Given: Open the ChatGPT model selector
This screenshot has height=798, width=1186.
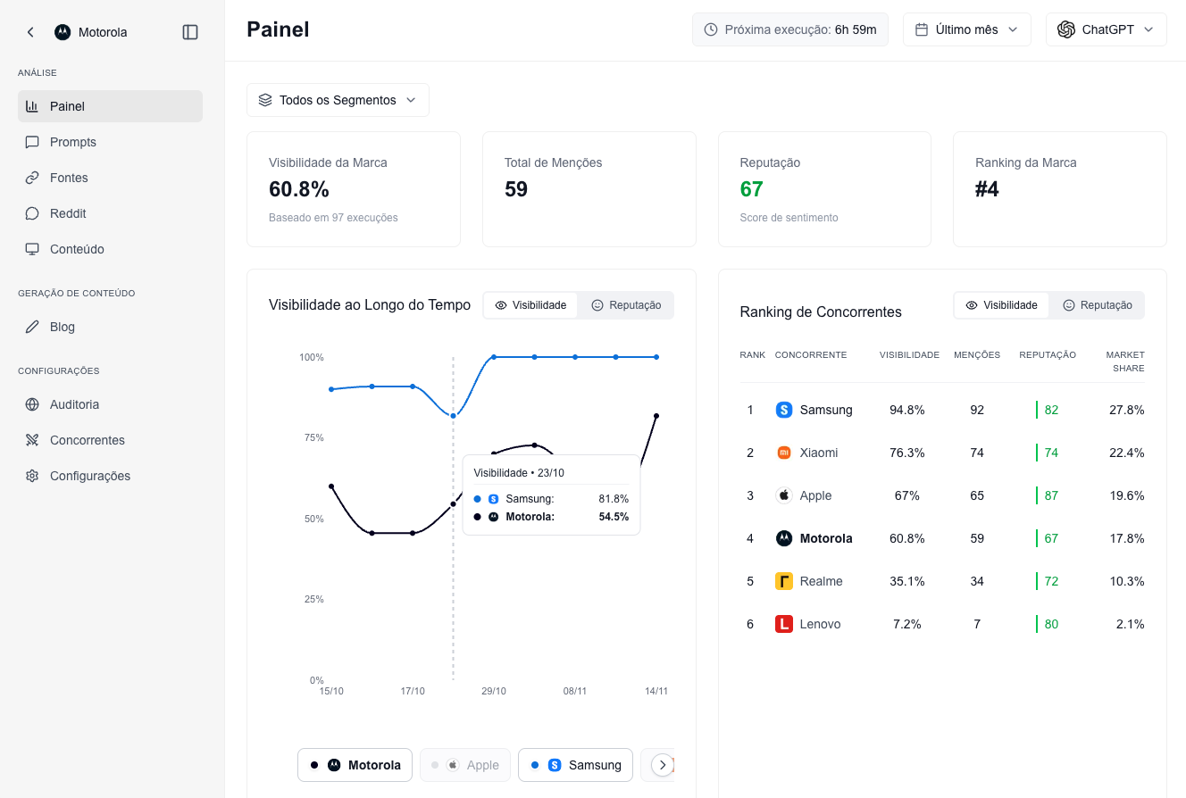Looking at the screenshot, I should [1106, 29].
